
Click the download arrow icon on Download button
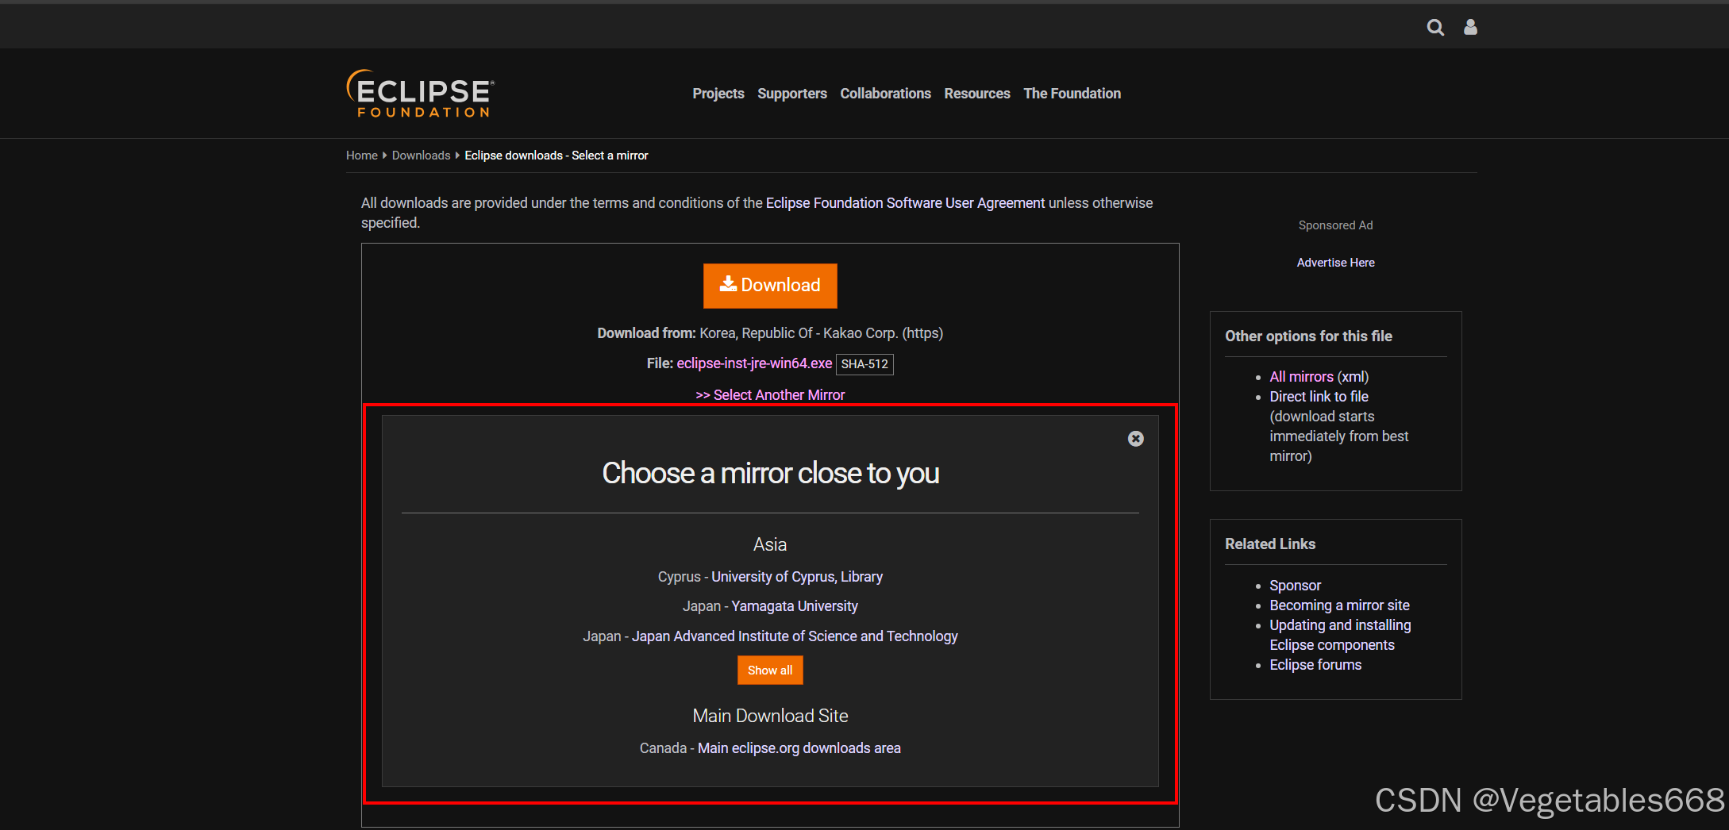(x=727, y=284)
